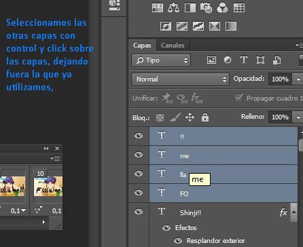Click the Opacidad 100% value field
303x247 pixels.
pyautogui.click(x=280, y=79)
